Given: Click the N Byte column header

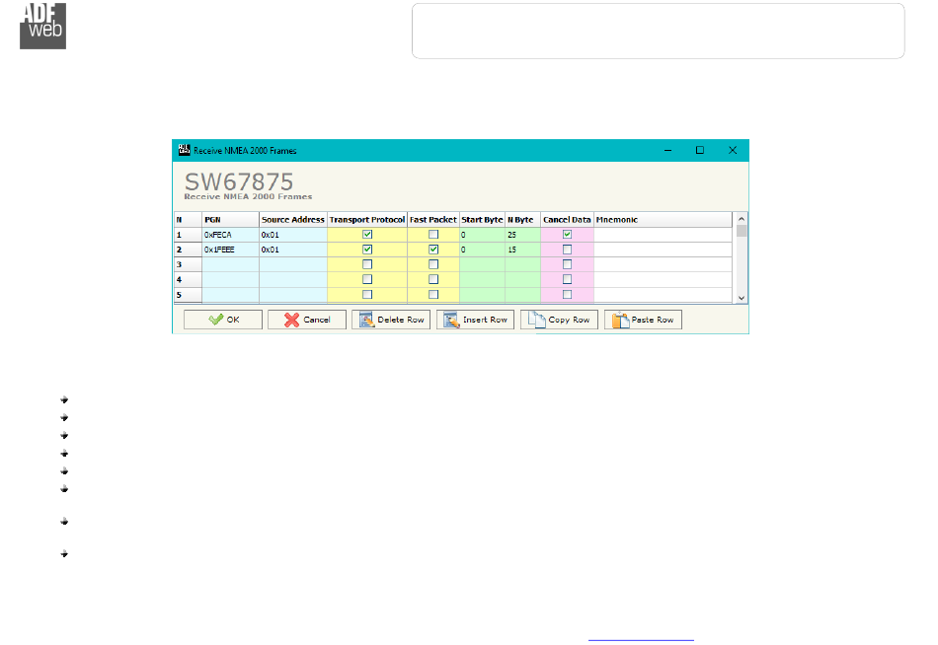Looking at the screenshot, I should 523,219.
